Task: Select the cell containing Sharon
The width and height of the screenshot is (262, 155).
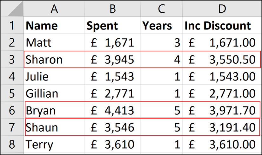Action: click(54, 59)
